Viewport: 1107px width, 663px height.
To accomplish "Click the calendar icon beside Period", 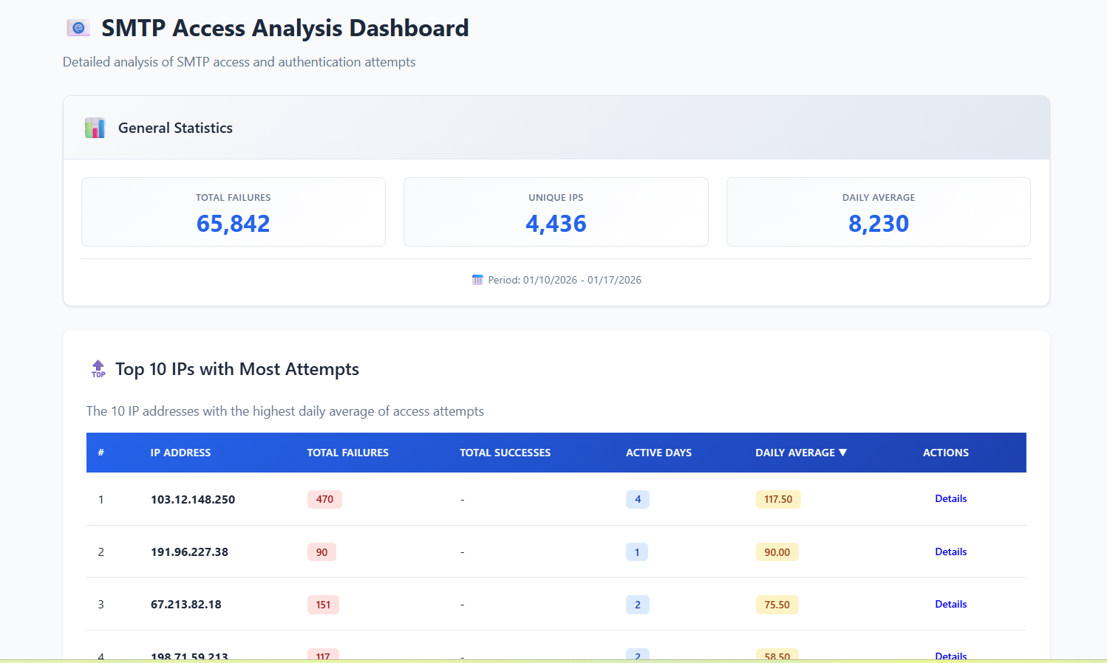I will (477, 280).
